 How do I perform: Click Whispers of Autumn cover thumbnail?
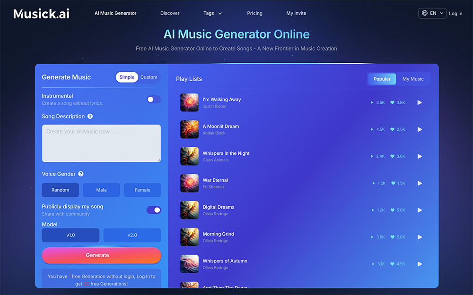190,264
